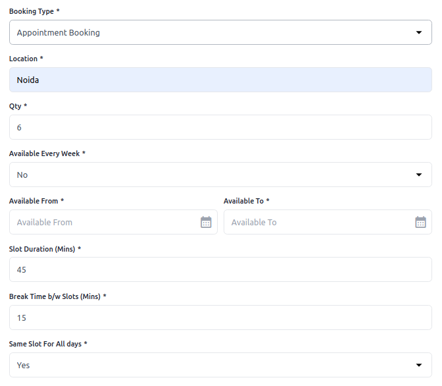Click the Location field containing Noida

220,80
